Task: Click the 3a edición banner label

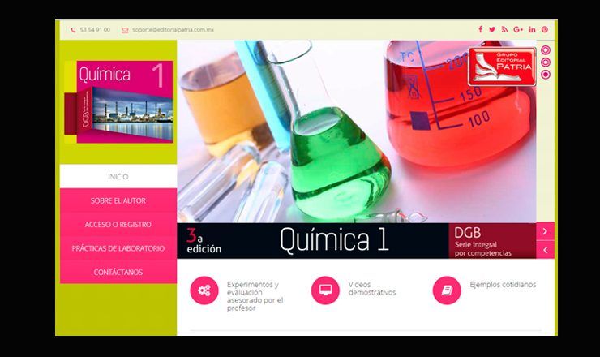Action: click(204, 241)
